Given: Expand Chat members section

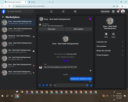Looking at the screenshot, I should [110, 46].
